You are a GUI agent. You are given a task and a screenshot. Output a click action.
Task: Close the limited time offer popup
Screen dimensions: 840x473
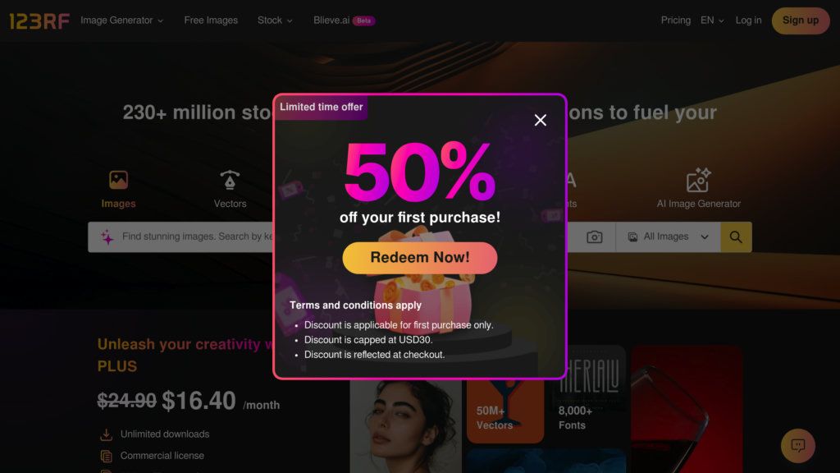[540, 120]
